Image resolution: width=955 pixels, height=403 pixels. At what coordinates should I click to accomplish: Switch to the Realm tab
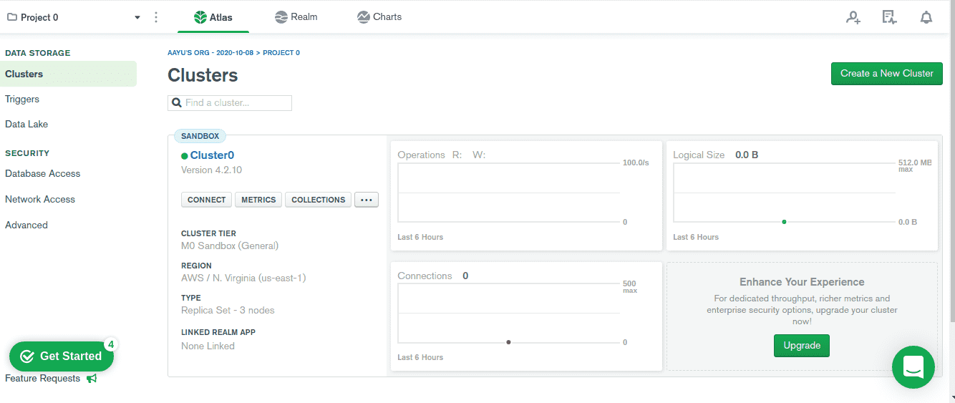[296, 17]
